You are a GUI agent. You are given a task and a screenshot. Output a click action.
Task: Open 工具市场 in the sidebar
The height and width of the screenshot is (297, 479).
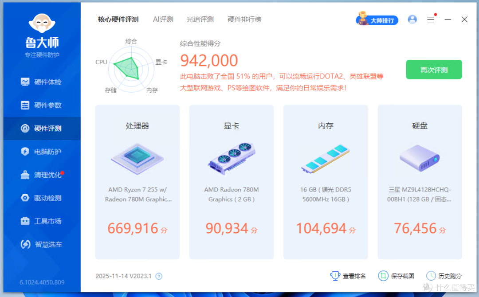tap(42, 221)
